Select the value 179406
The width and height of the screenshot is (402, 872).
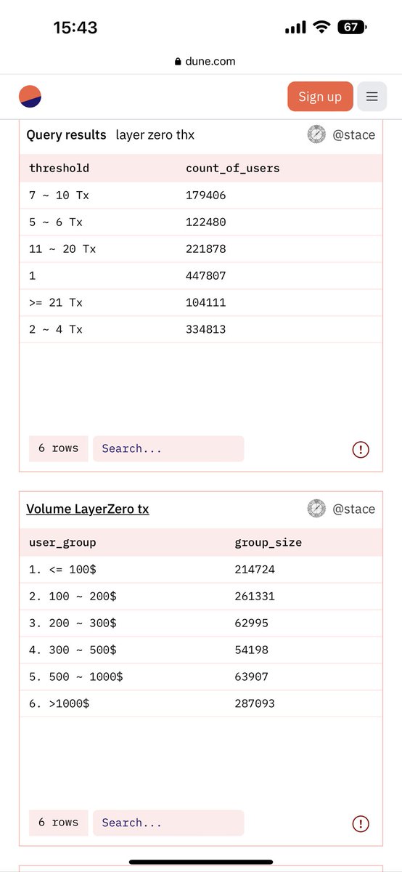tap(206, 195)
